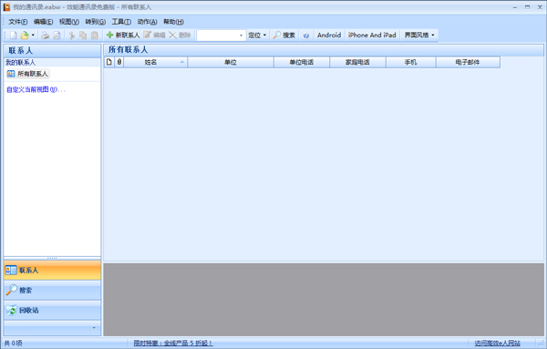Open the 界面风格 dropdown
The width and height of the screenshot is (547, 349).
(419, 36)
